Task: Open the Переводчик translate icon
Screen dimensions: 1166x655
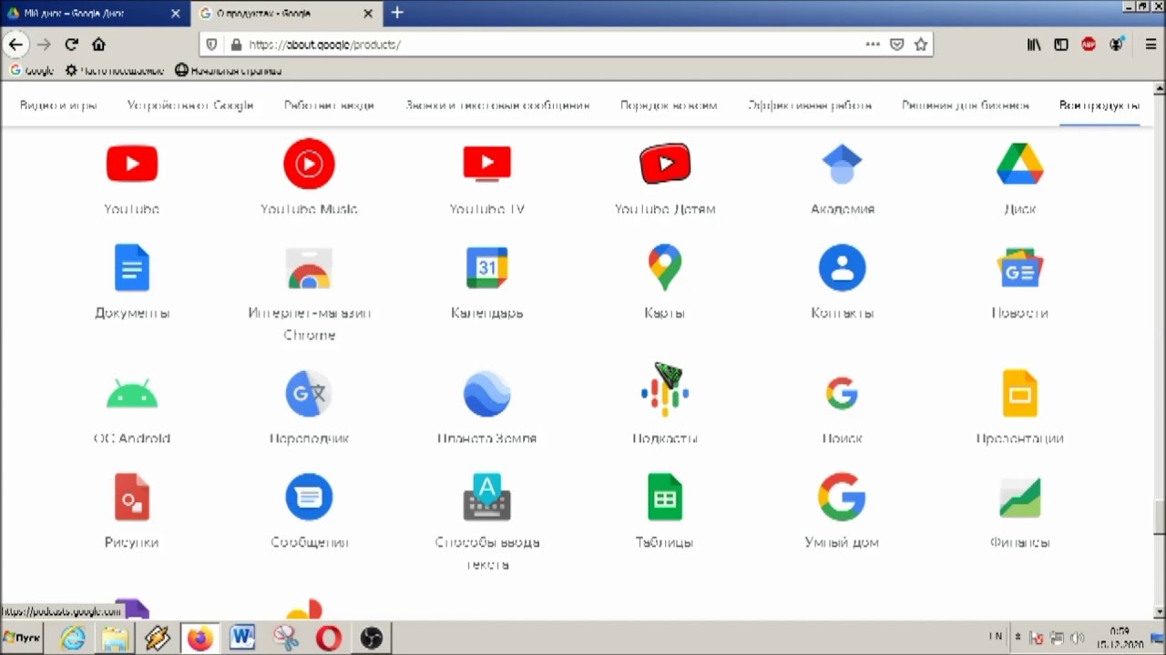Action: (x=309, y=393)
